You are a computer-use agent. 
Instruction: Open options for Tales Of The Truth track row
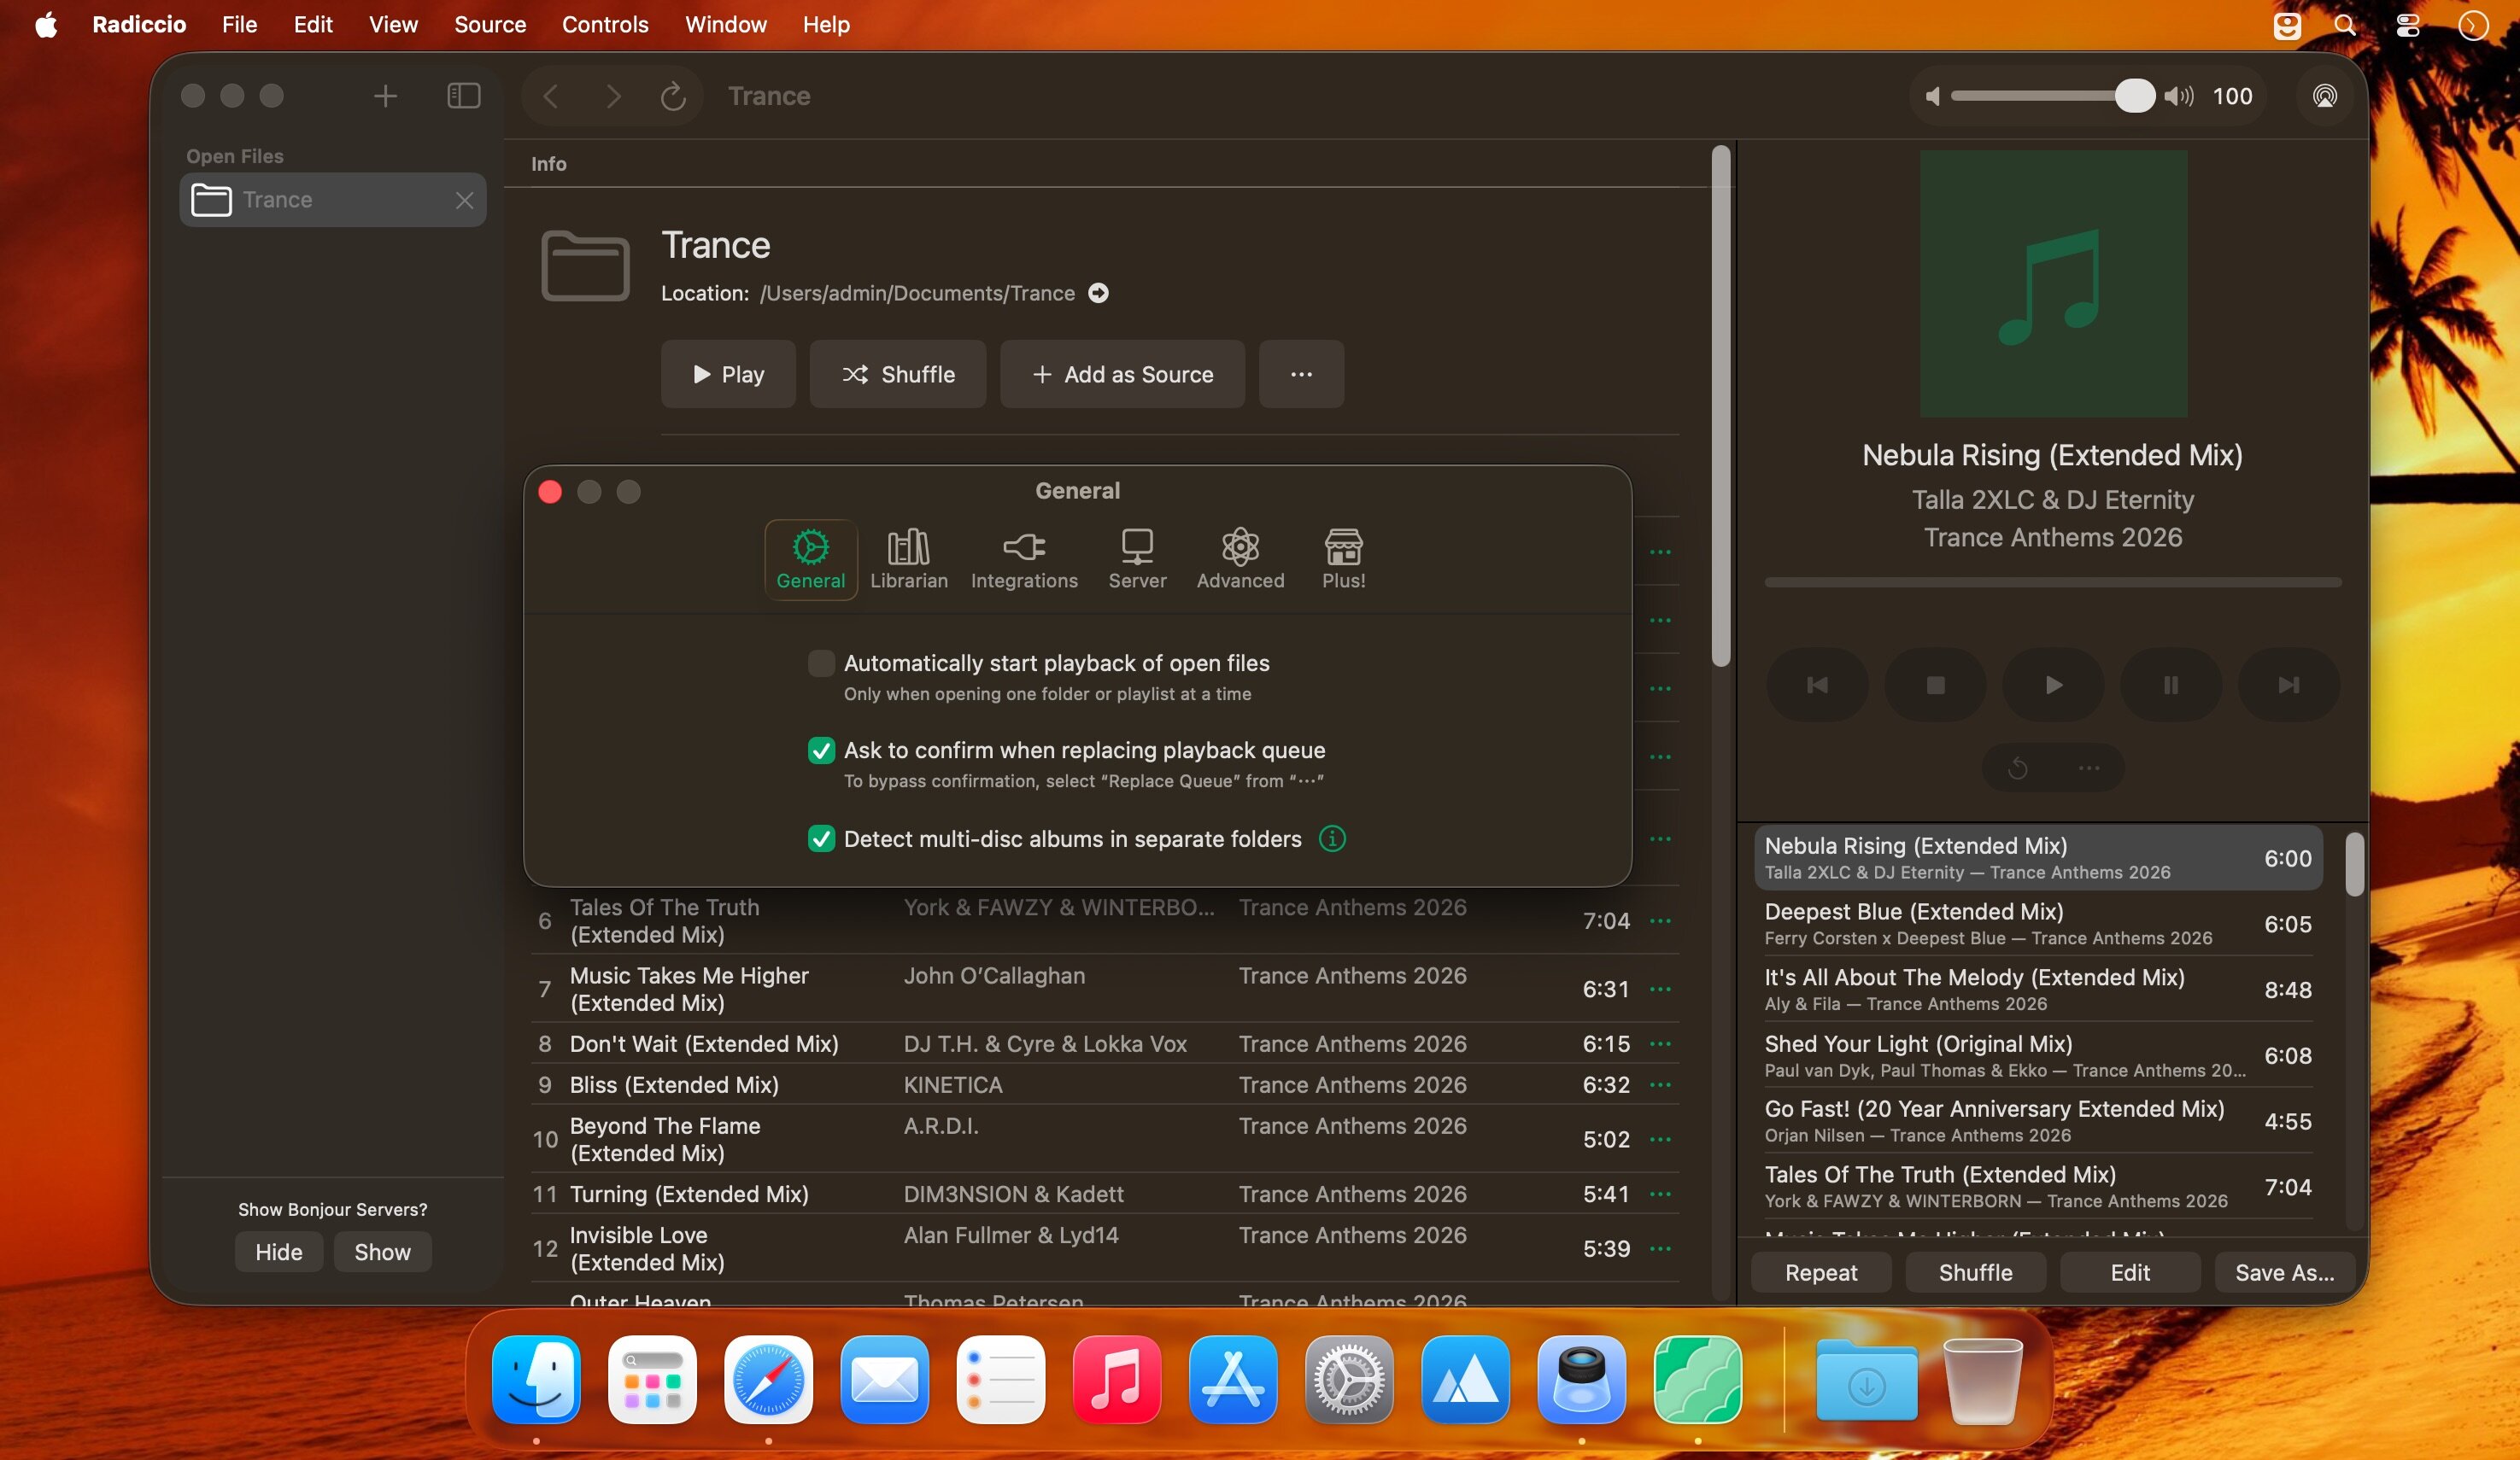point(1660,920)
